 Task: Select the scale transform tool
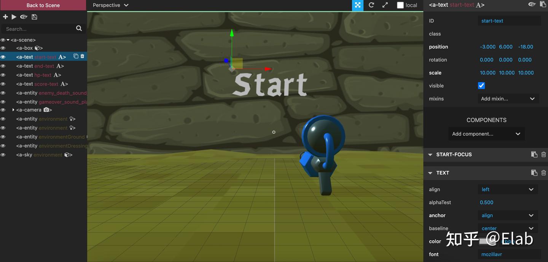coord(385,5)
